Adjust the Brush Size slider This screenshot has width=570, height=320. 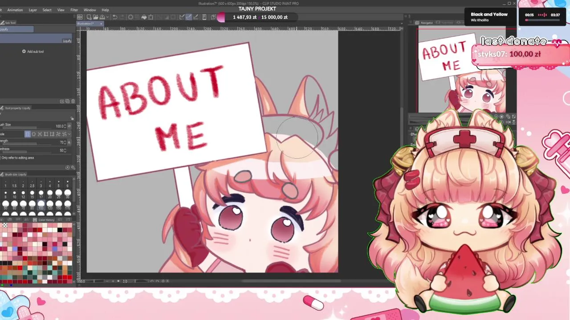[x=27, y=128]
